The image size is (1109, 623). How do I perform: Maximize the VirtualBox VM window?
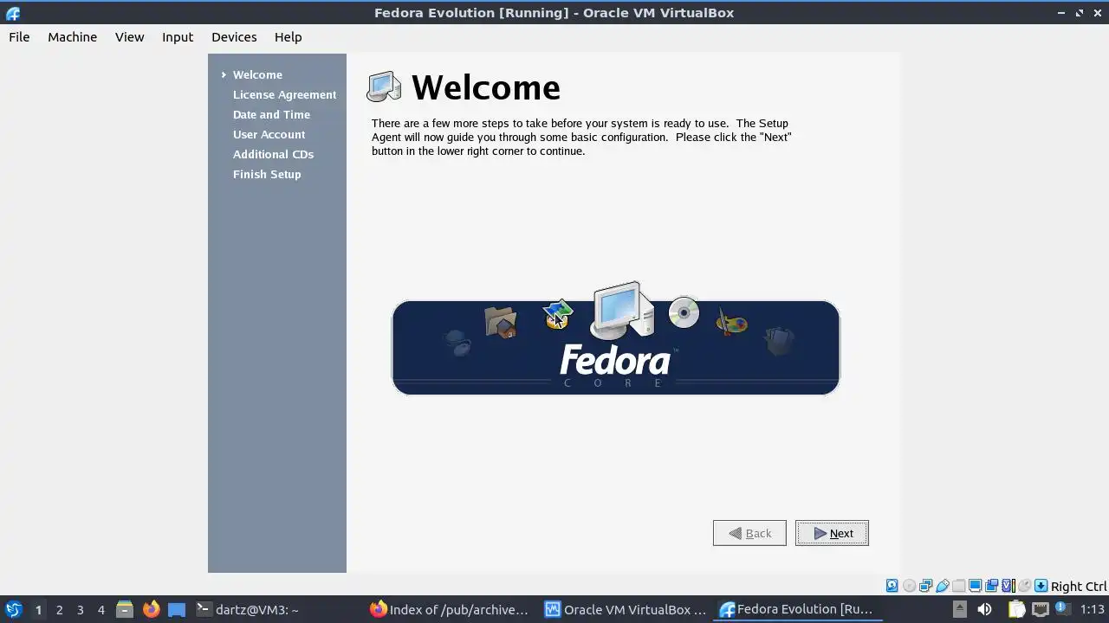click(x=1080, y=13)
